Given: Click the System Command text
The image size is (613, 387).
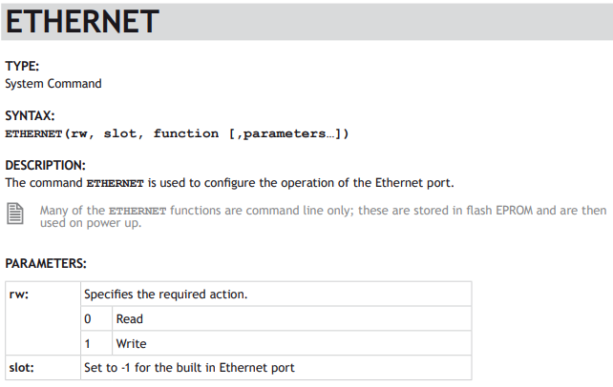Looking at the screenshot, I should (x=53, y=84).
